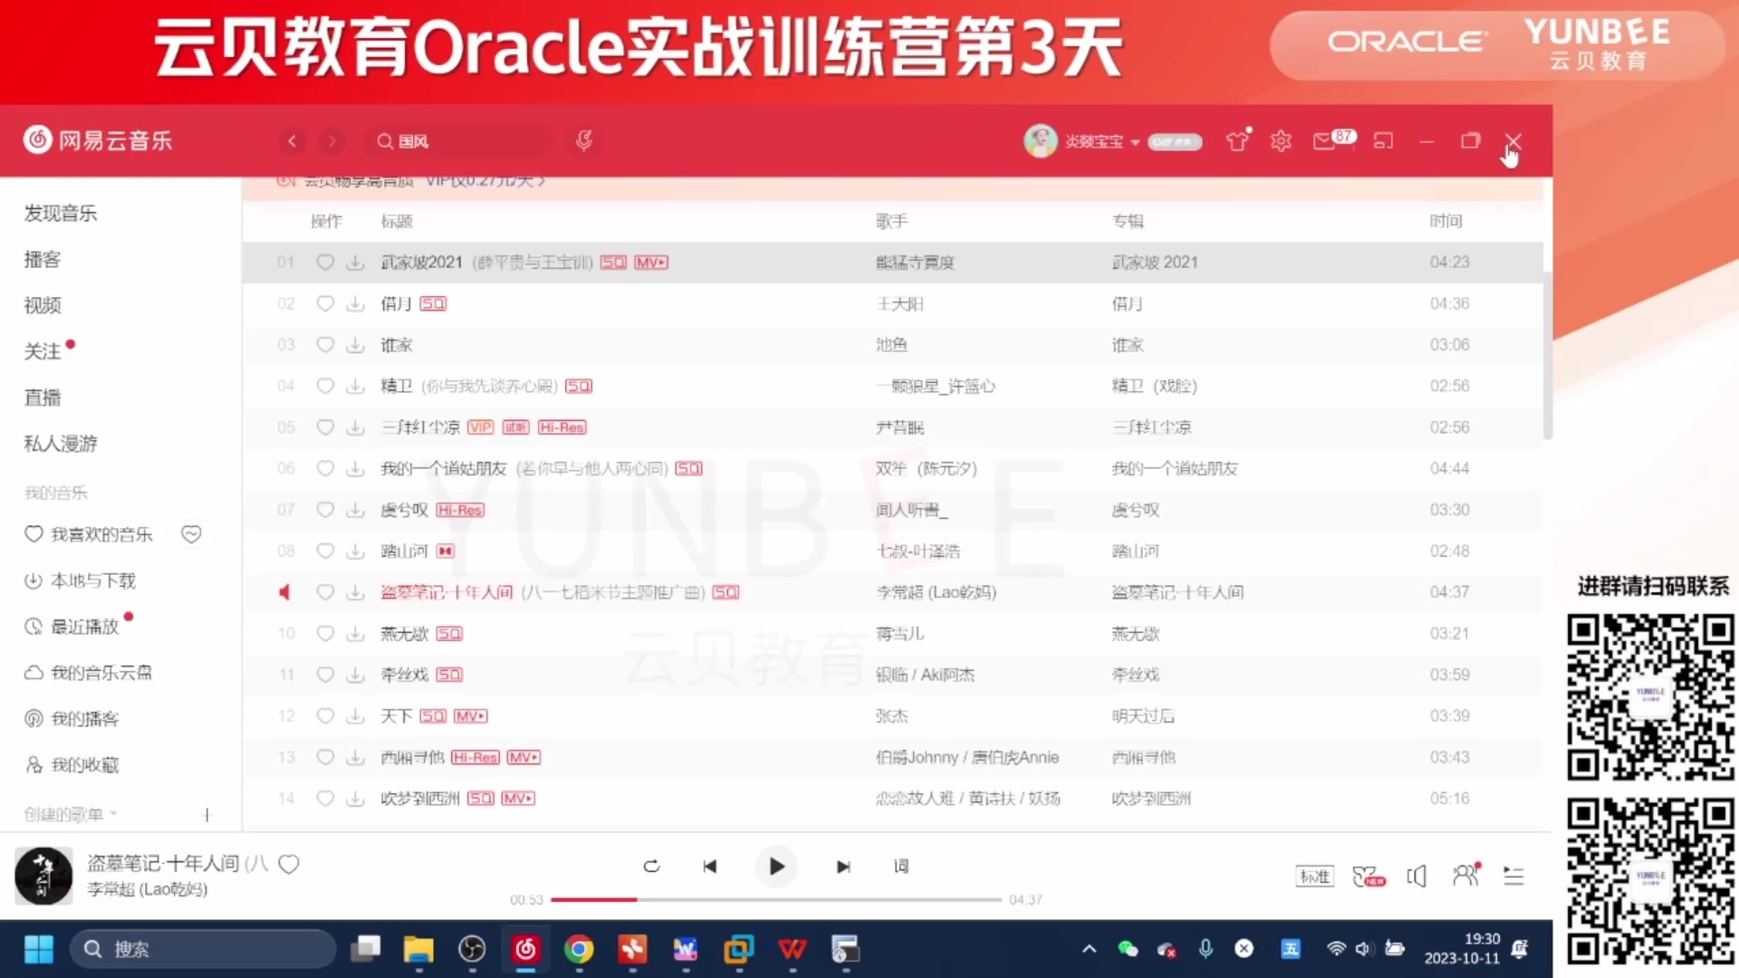This screenshot has height=978, width=1739.
Task: Open the 标准 audio quality selector
Action: coord(1314,876)
